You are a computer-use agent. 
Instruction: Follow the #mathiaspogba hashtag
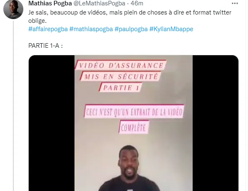tap(91, 29)
